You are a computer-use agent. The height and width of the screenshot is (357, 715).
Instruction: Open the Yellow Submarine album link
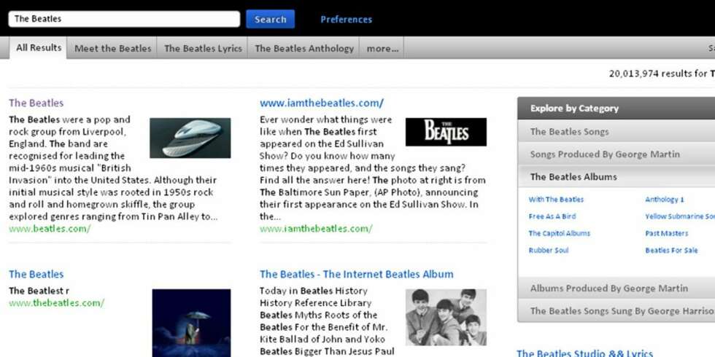[x=680, y=216]
